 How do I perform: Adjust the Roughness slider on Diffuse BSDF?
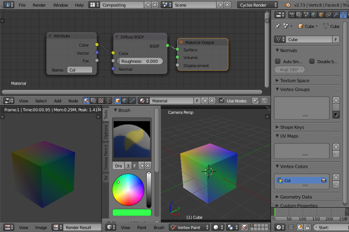pos(140,61)
